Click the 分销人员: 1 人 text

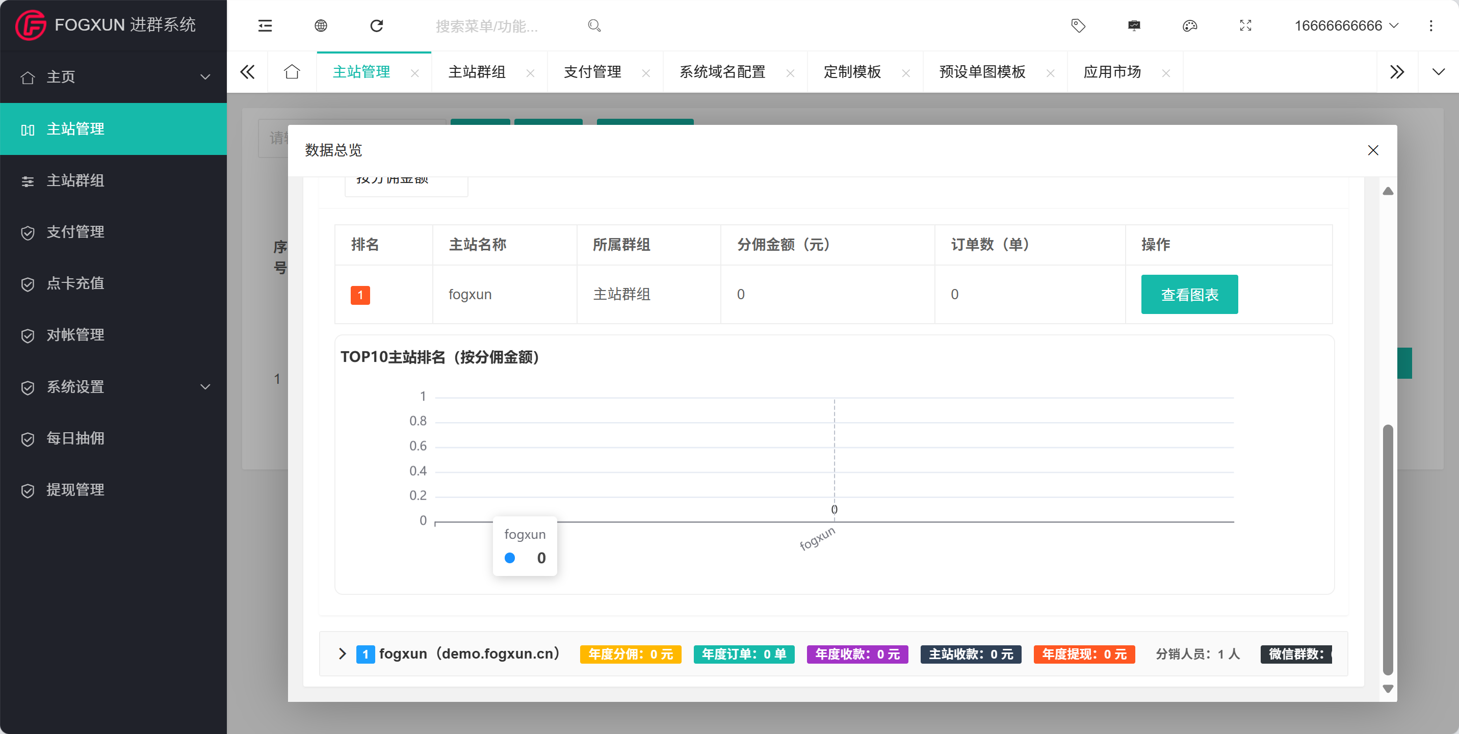pyautogui.click(x=1198, y=654)
